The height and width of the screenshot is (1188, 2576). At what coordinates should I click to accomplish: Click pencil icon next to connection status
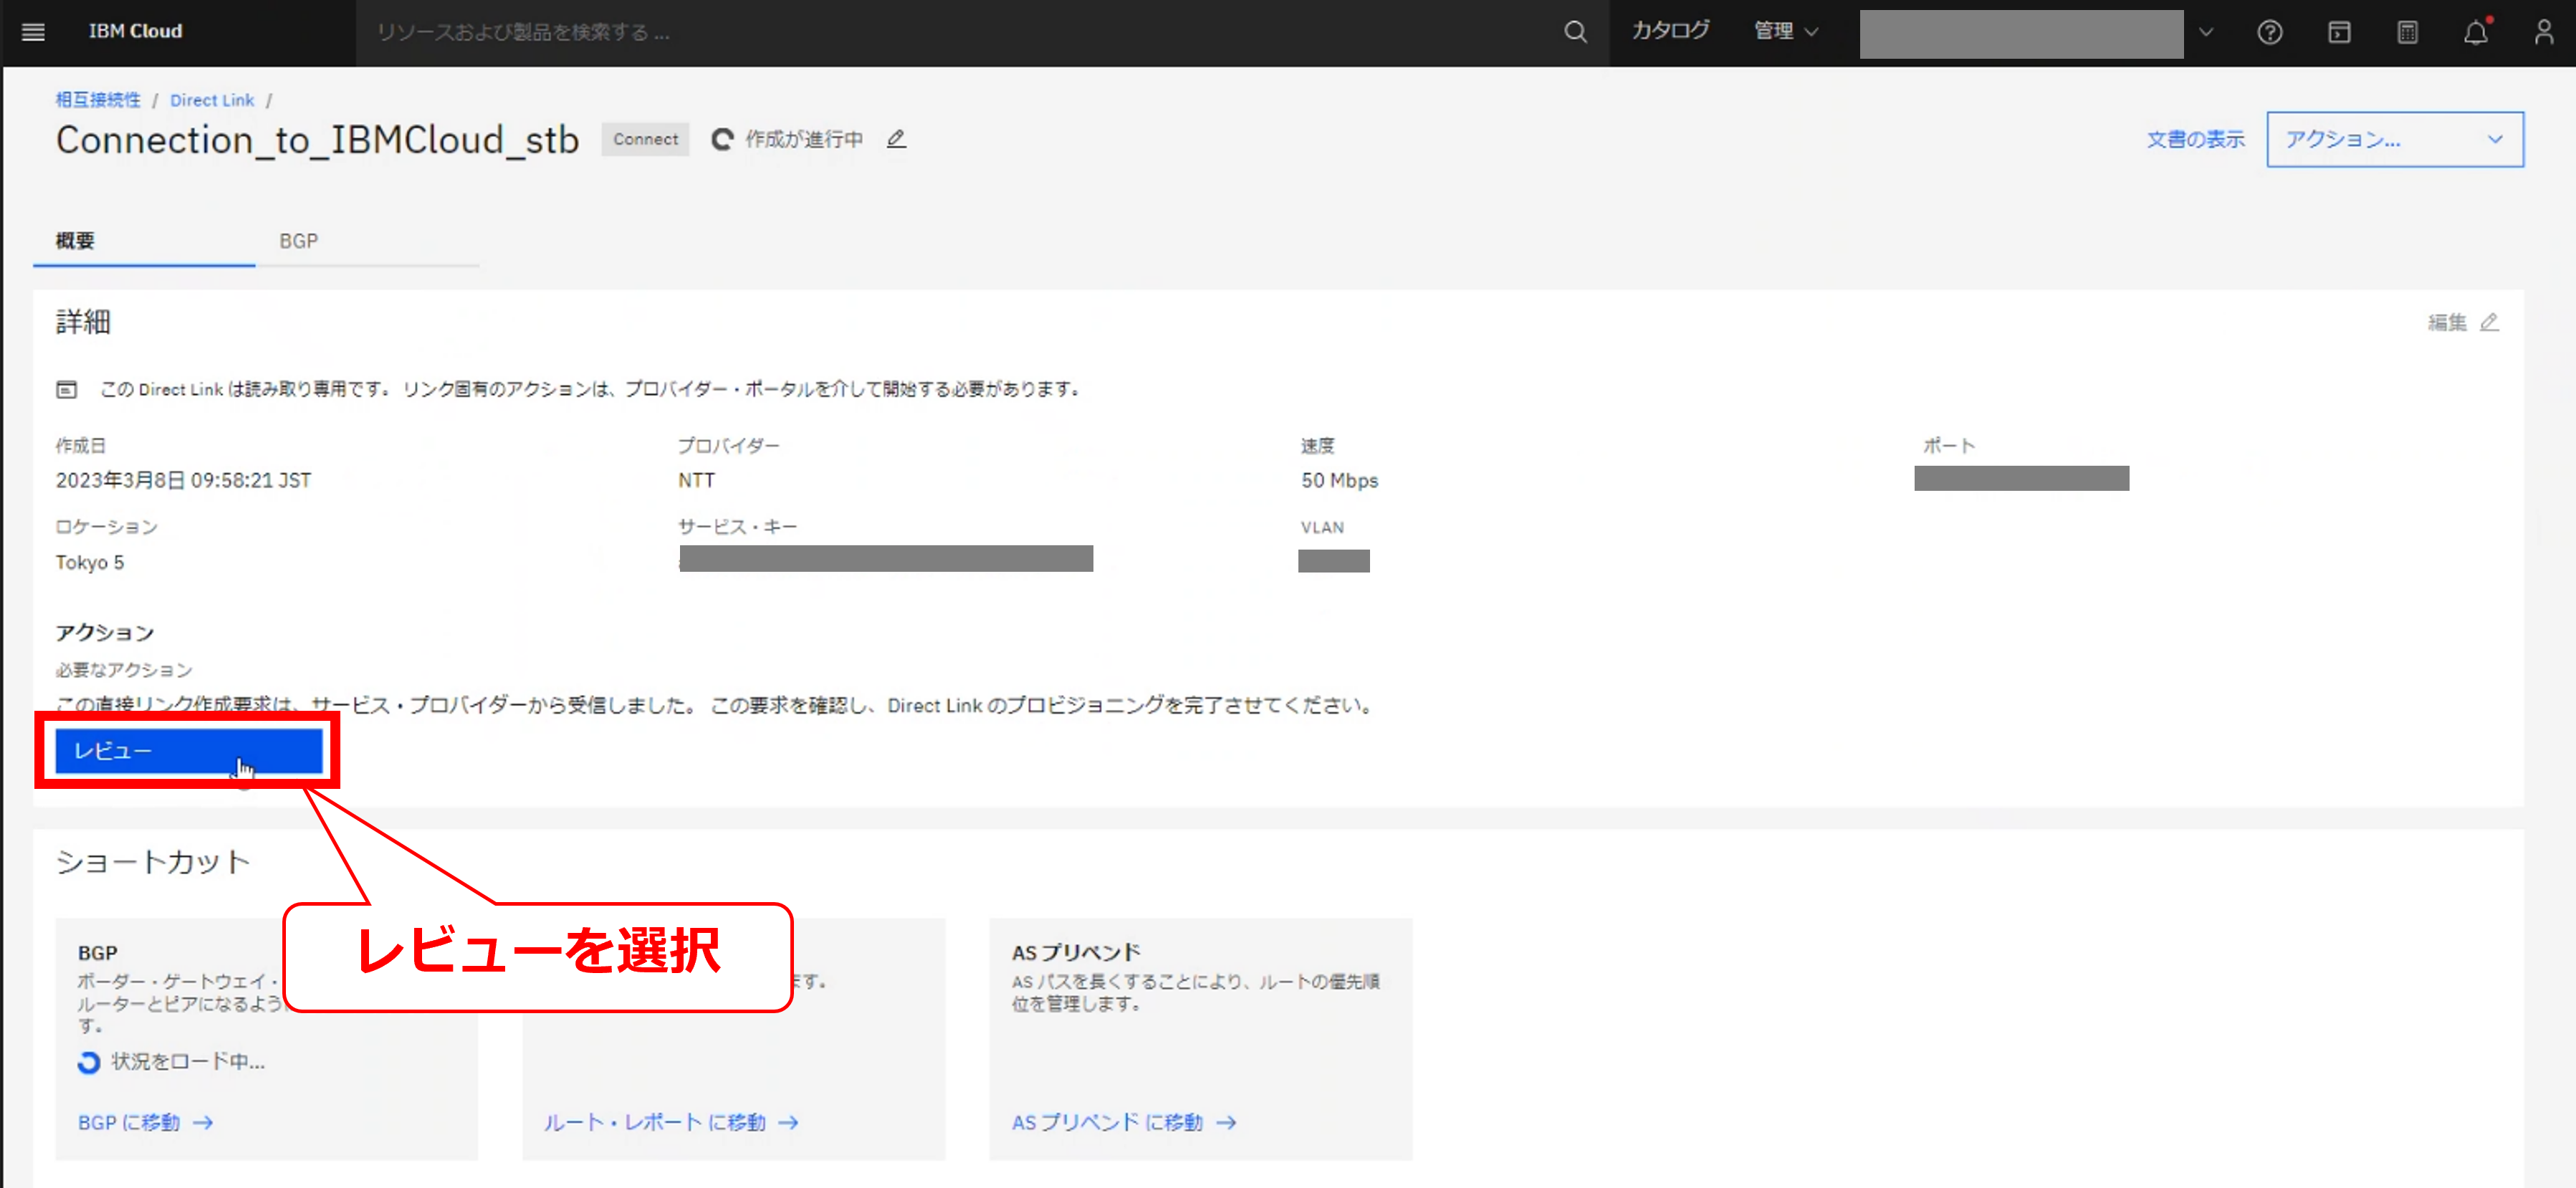[x=896, y=139]
